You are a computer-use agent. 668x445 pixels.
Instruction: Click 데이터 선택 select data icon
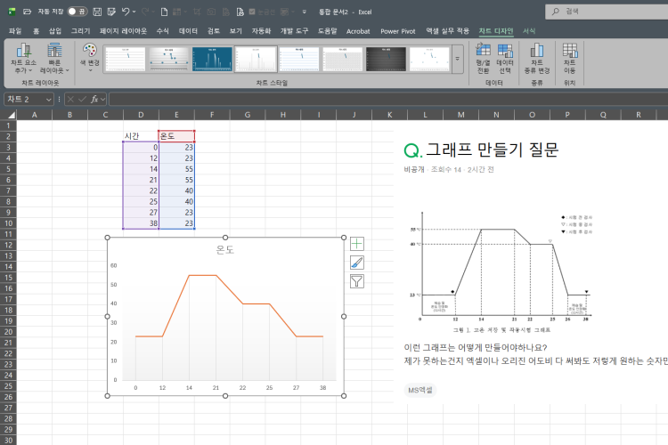[505, 59]
